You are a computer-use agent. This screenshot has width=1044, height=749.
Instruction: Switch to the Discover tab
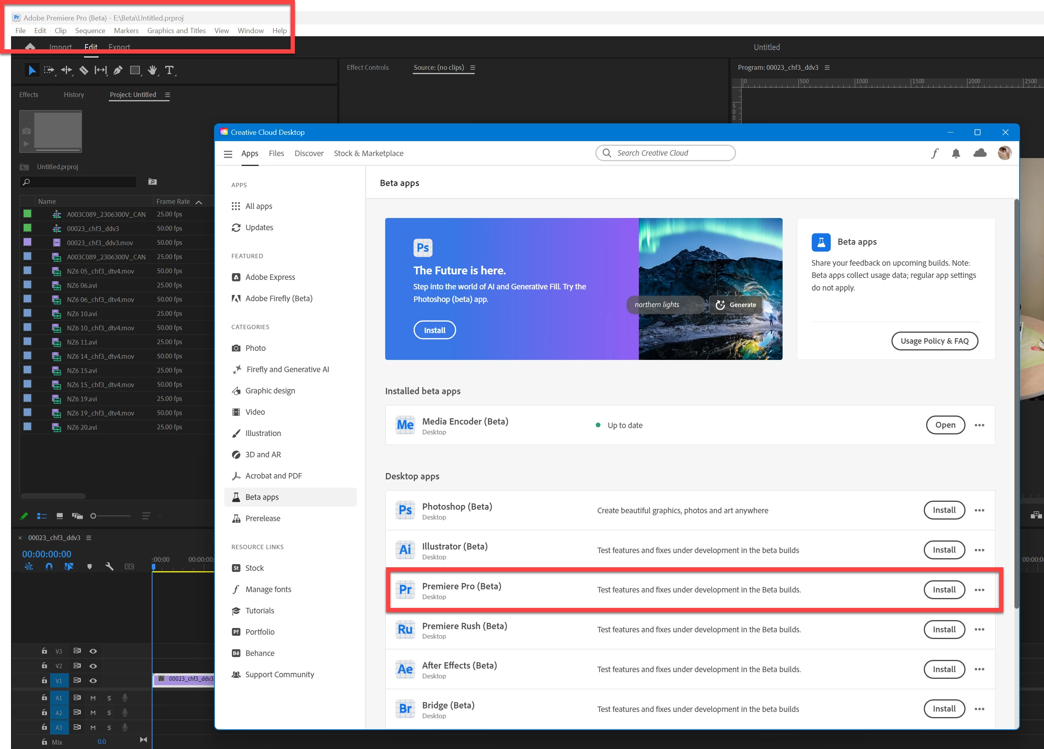(x=309, y=153)
